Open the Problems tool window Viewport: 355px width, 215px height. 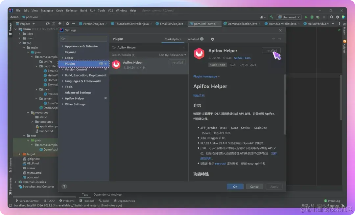coord(67,201)
